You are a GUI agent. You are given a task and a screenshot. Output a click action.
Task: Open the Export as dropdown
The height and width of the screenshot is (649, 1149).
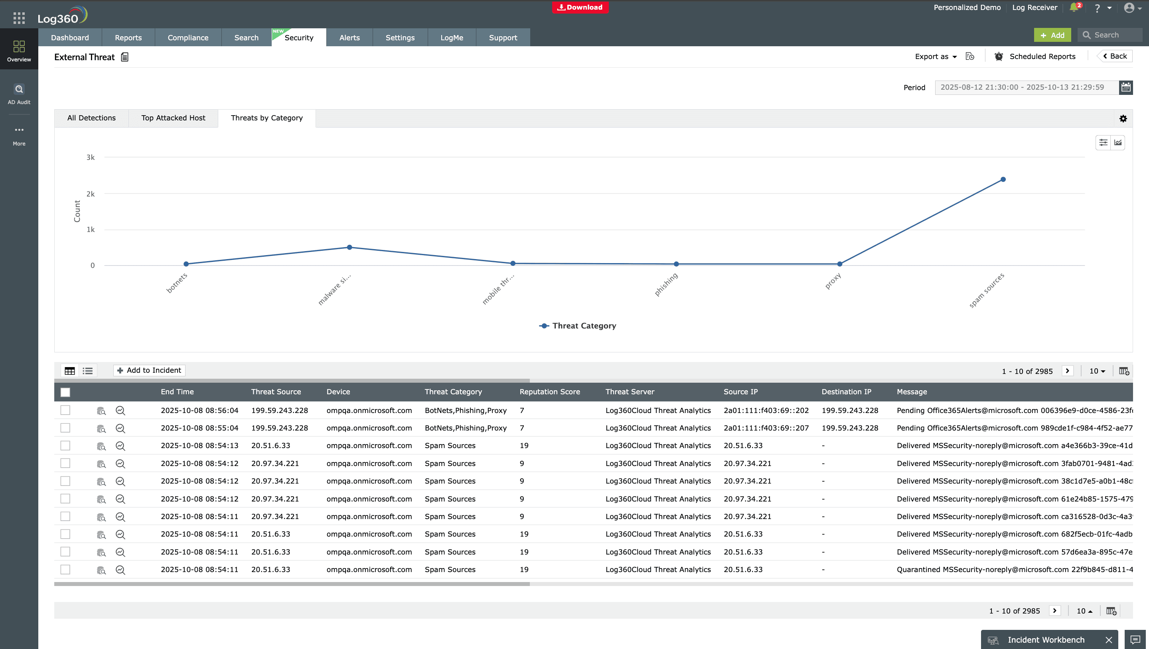click(935, 57)
